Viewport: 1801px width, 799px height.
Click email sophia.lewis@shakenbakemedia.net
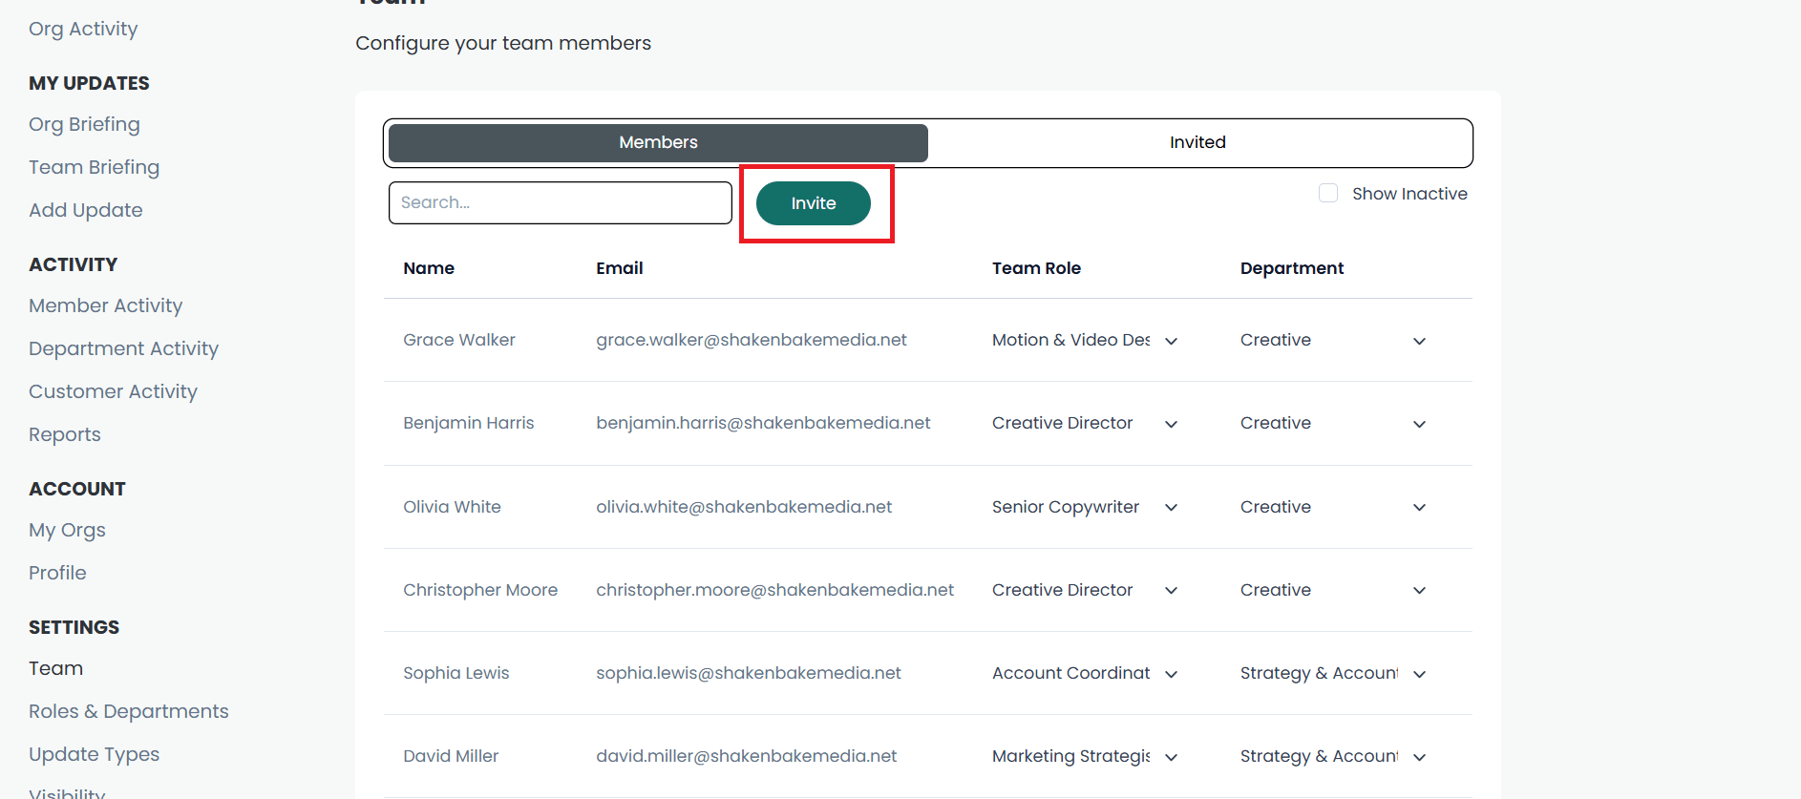click(x=749, y=673)
